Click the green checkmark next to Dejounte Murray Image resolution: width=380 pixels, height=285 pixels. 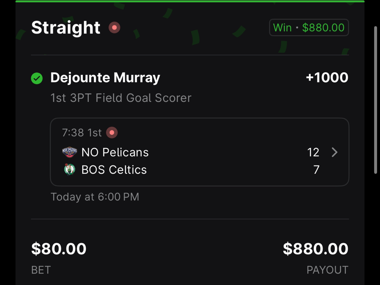coord(36,79)
